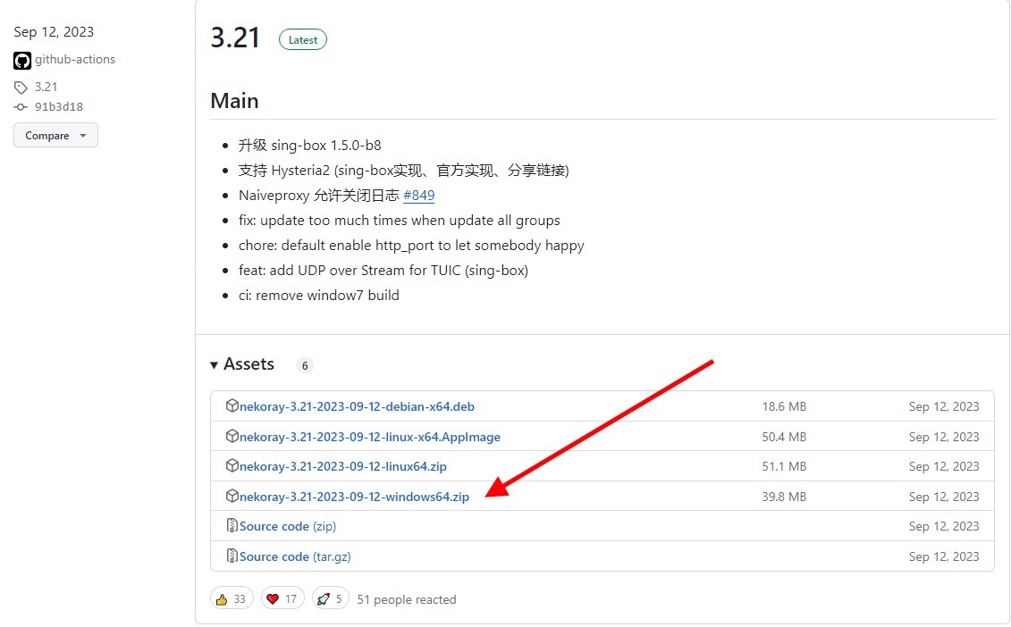Open issue #849 link

(x=419, y=196)
